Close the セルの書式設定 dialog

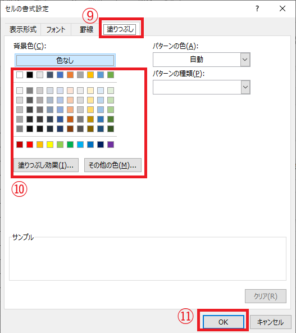click(283, 8)
